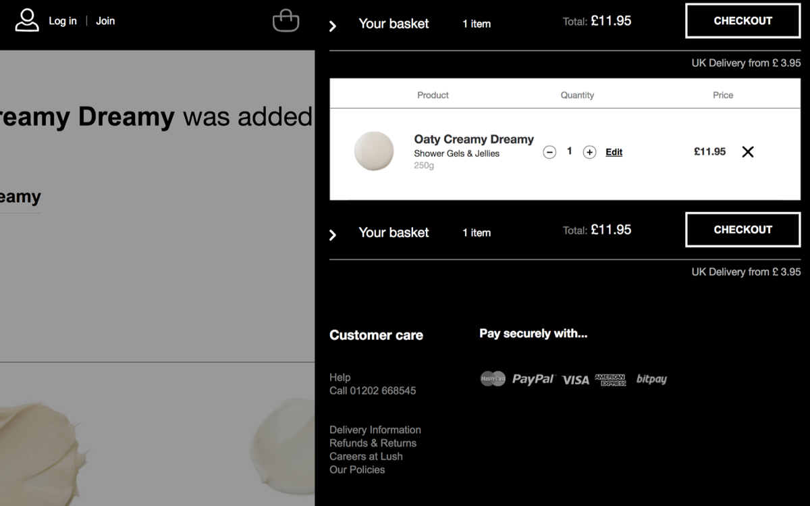The width and height of the screenshot is (810, 506).
Task: Open the Join link
Action: point(105,21)
